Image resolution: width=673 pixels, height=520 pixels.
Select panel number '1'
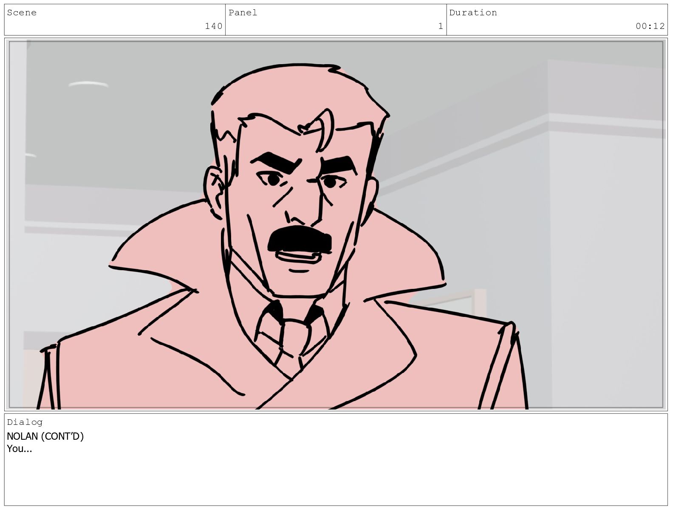(441, 26)
